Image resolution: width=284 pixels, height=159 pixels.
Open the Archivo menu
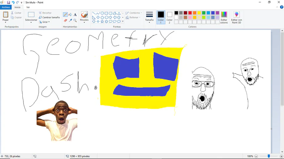click(x=6, y=7)
